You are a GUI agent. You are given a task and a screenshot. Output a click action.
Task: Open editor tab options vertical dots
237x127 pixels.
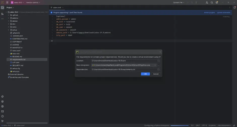[x=230, y=7]
